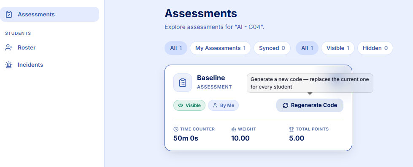Click the Roster add-person icon
413x167 pixels.
pos(9,47)
